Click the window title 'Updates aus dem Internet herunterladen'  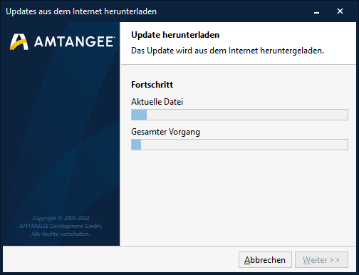pyautogui.click(x=81, y=11)
